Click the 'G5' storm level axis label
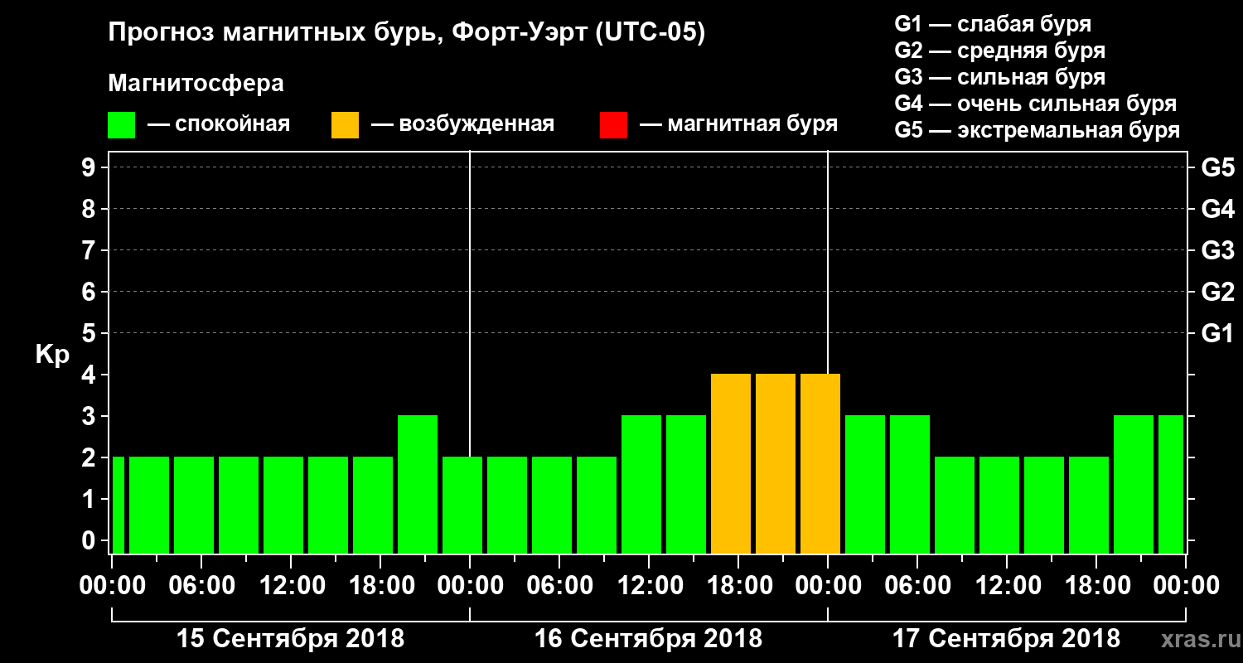This screenshot has width=1243, height=663. tap(1217, 167)
